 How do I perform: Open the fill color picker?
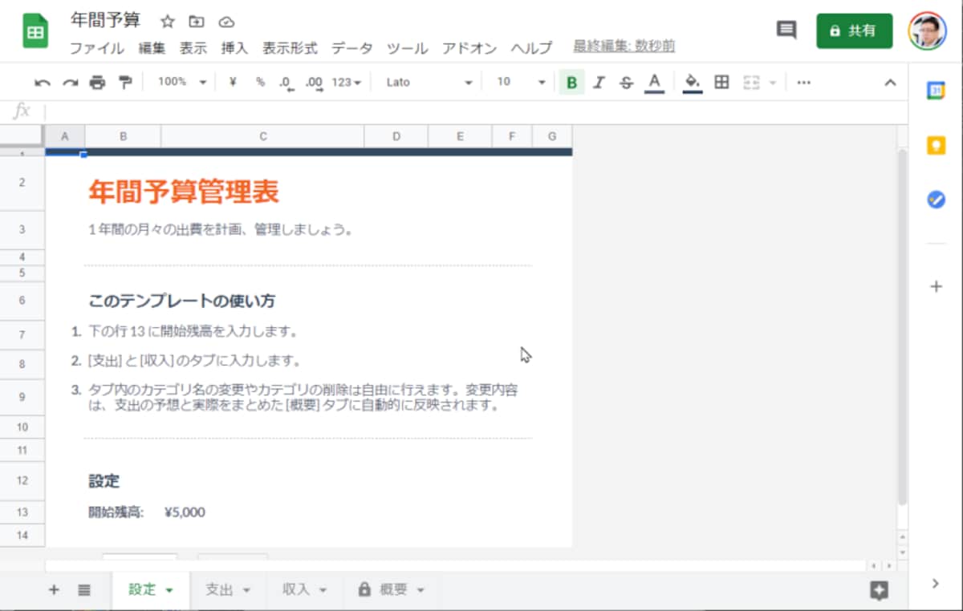coord(693,83)
